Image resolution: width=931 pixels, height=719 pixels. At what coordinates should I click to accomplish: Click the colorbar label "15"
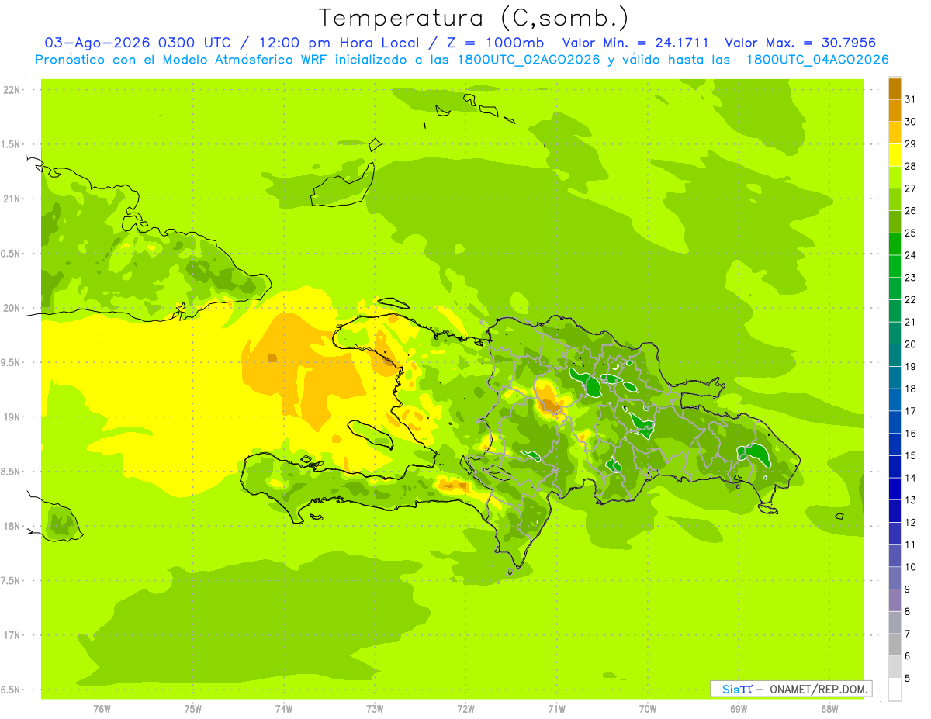coord(911,455)
